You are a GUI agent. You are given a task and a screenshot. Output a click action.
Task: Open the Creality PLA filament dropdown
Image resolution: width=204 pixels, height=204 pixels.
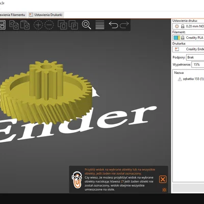(x=188, y=38)
